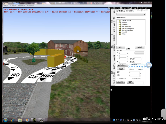Click the wrench icon in IME toolbar

pyautogui.click(x=140, y=66)
